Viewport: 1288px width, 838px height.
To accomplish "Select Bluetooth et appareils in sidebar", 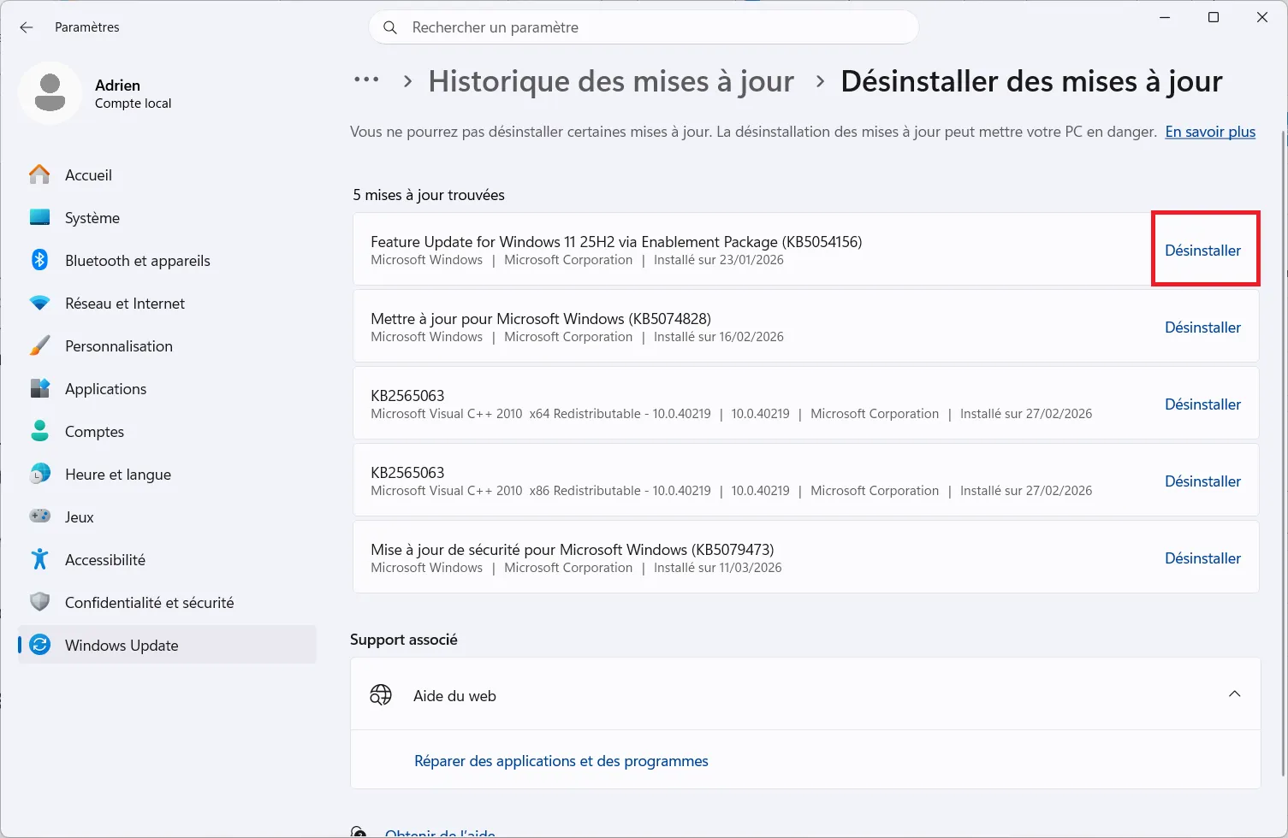I will [x=137, y=260].
